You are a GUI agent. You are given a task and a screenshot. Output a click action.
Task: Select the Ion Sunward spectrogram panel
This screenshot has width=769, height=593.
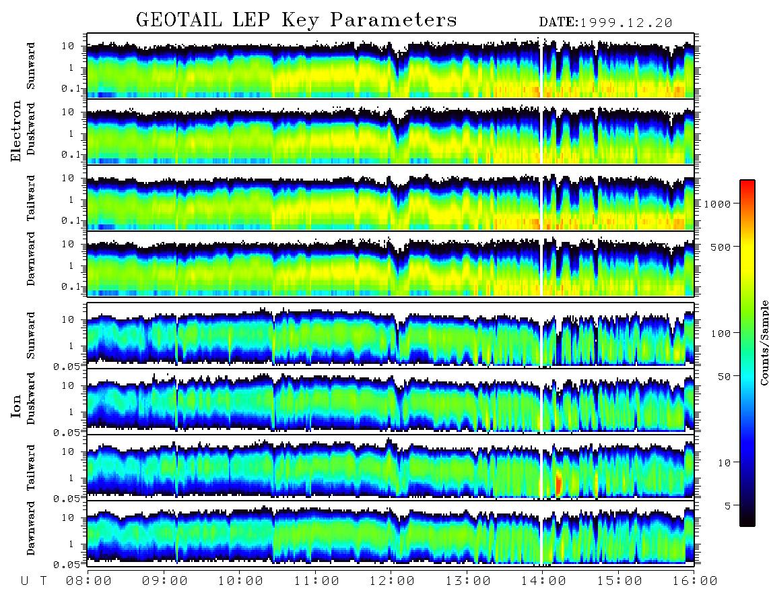point(391,335)
